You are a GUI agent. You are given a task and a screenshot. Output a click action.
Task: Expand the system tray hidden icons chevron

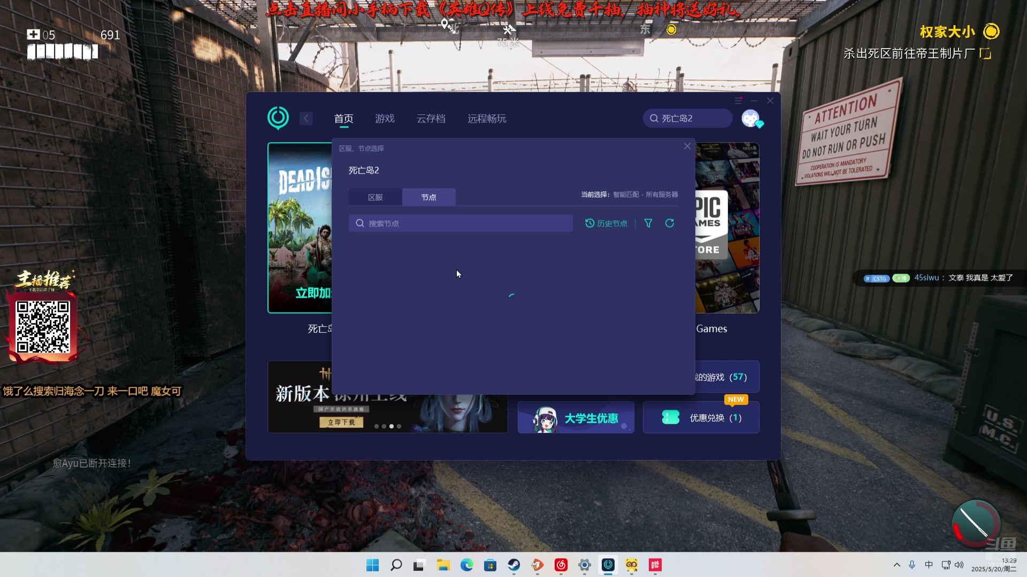pyautogui.click(x=897, y=565)
